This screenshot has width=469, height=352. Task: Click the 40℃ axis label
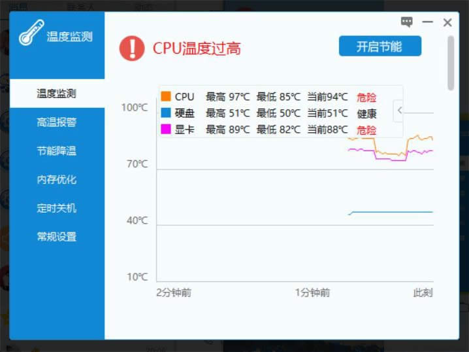click(x=137, y=220)
